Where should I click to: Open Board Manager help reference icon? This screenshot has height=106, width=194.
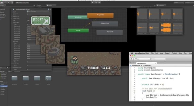(48, 9)
